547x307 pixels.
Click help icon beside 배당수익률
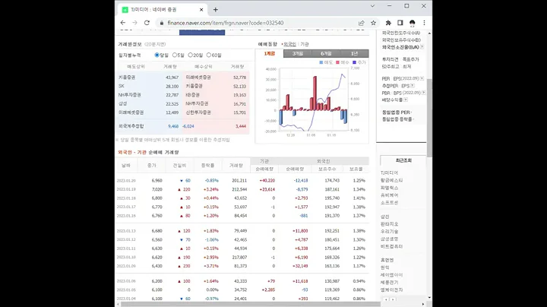406,100
